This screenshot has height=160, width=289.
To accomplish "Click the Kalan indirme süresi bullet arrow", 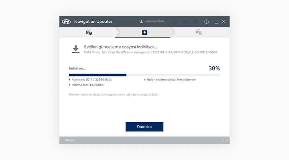I will click(145, 80).
